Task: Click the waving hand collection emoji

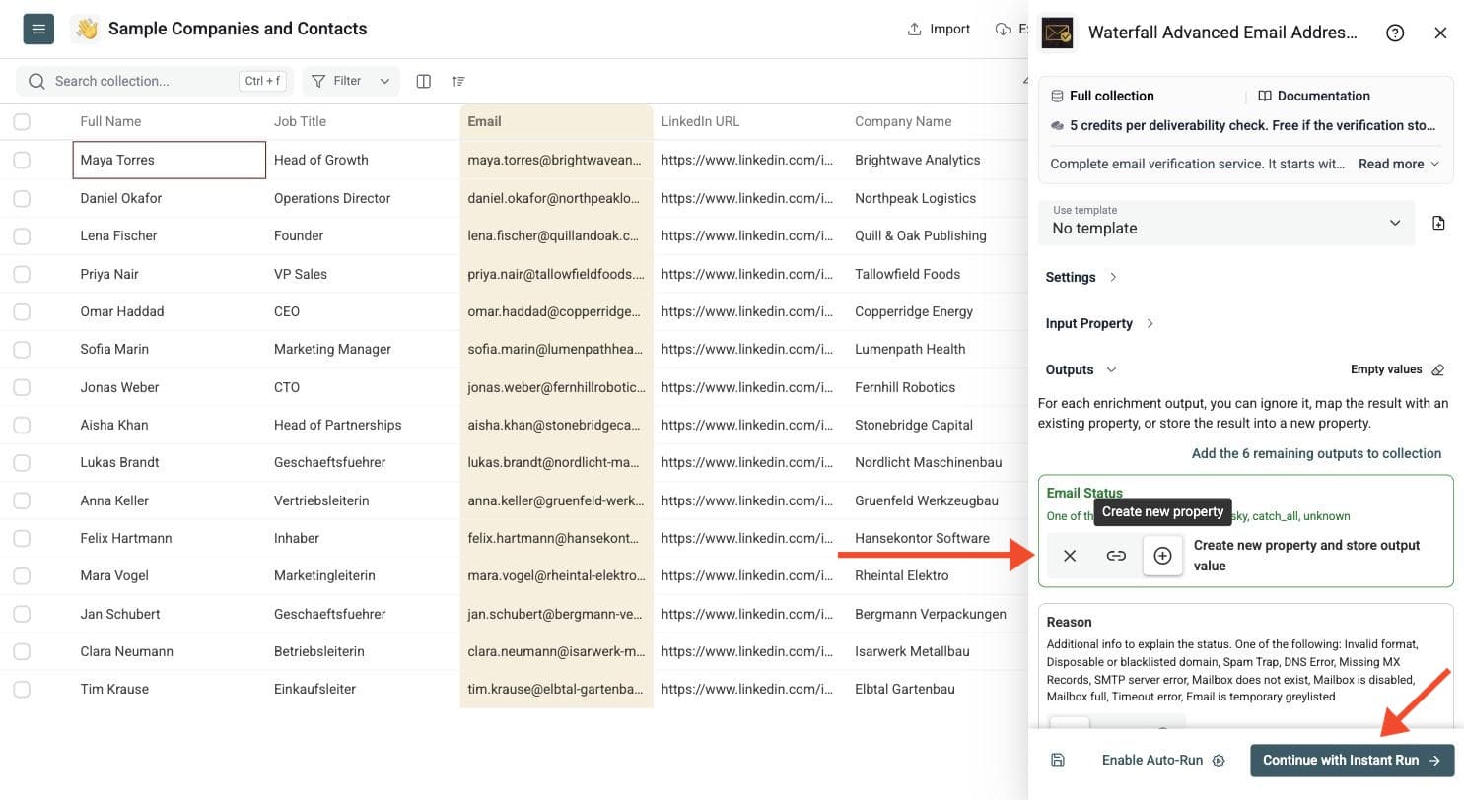Action: (x=87, y=29)
